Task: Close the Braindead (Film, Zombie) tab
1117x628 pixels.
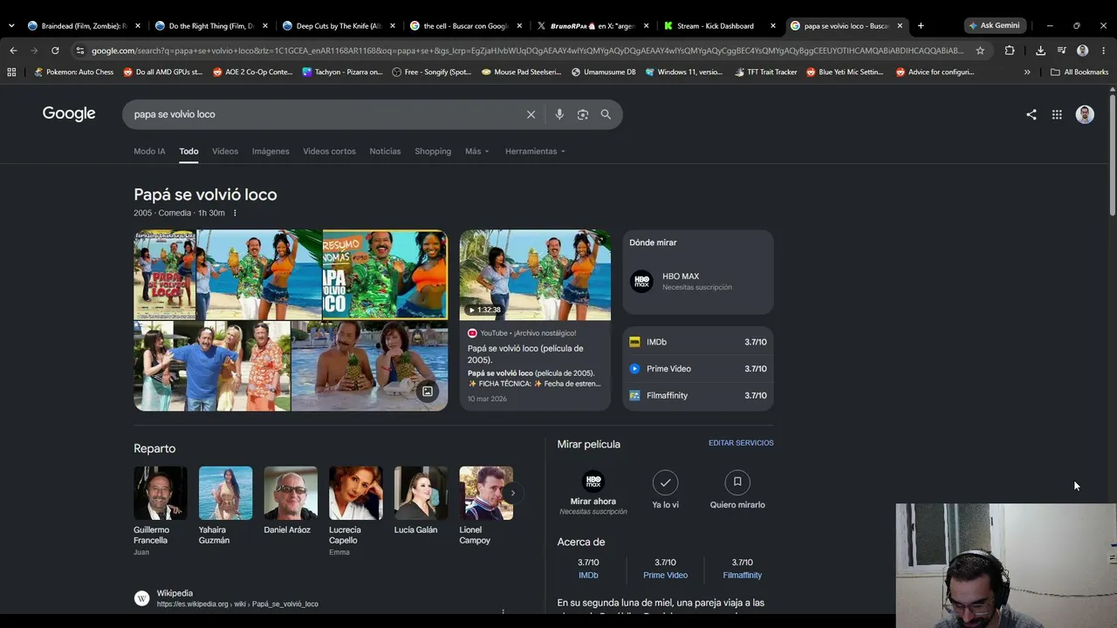Action: click(x=137, y=26)
